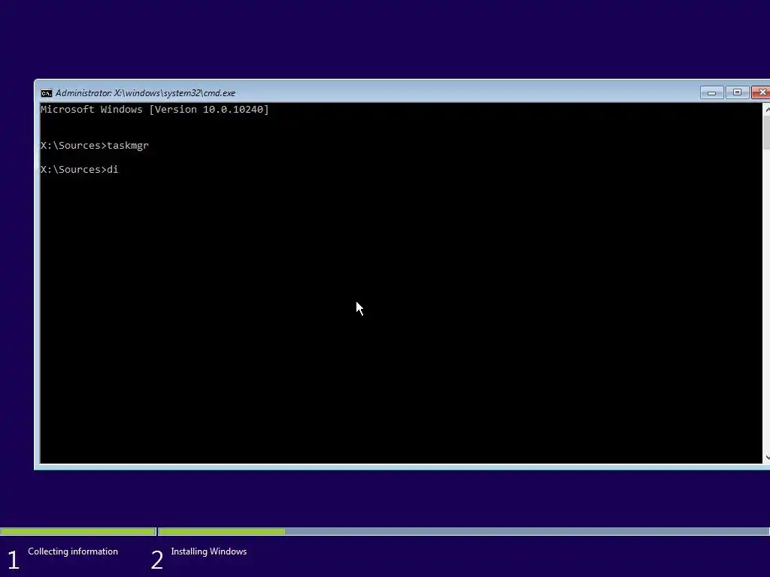Click the step number 1 at bottom

tap(14, 560)
